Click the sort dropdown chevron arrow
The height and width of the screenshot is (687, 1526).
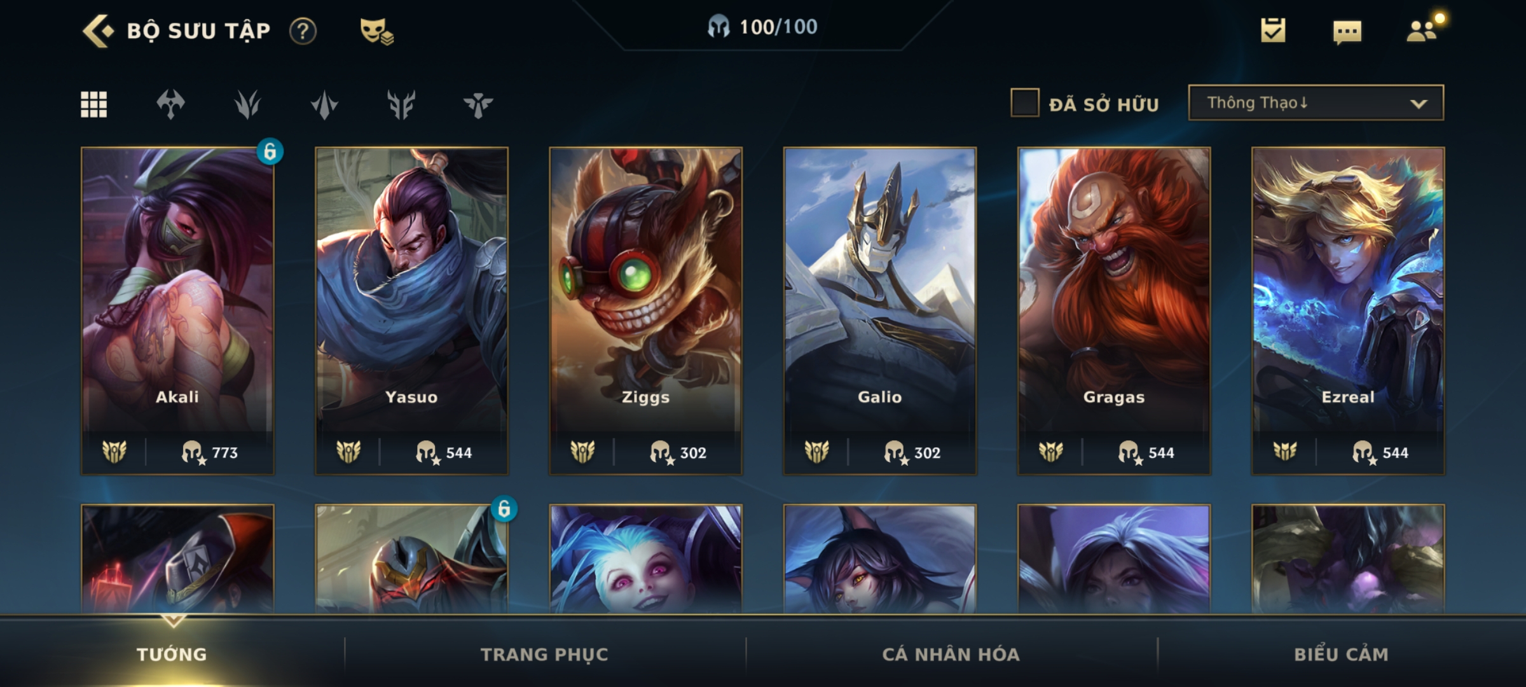coord(1419,104)
